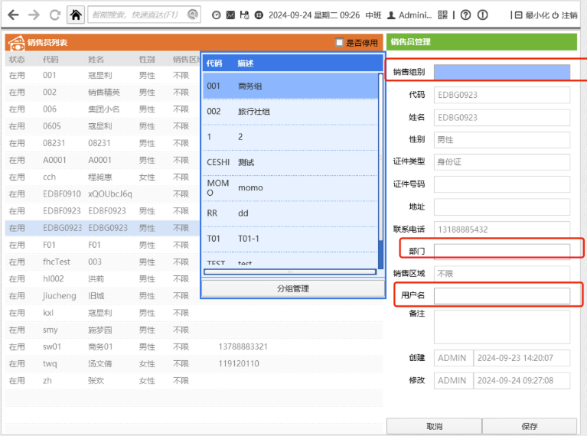Viewport: 587px width, 436px height.
Task: Click the smart search magnifier icon
Action: click(x=192, y=15)
